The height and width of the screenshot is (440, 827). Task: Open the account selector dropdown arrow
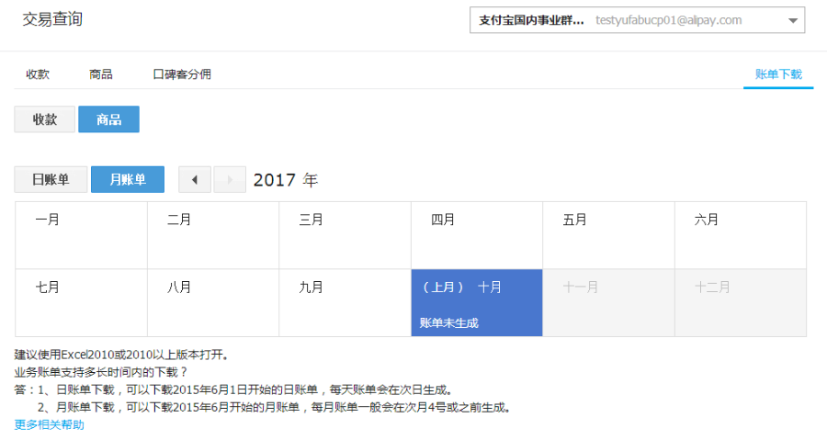coord(792,20)
